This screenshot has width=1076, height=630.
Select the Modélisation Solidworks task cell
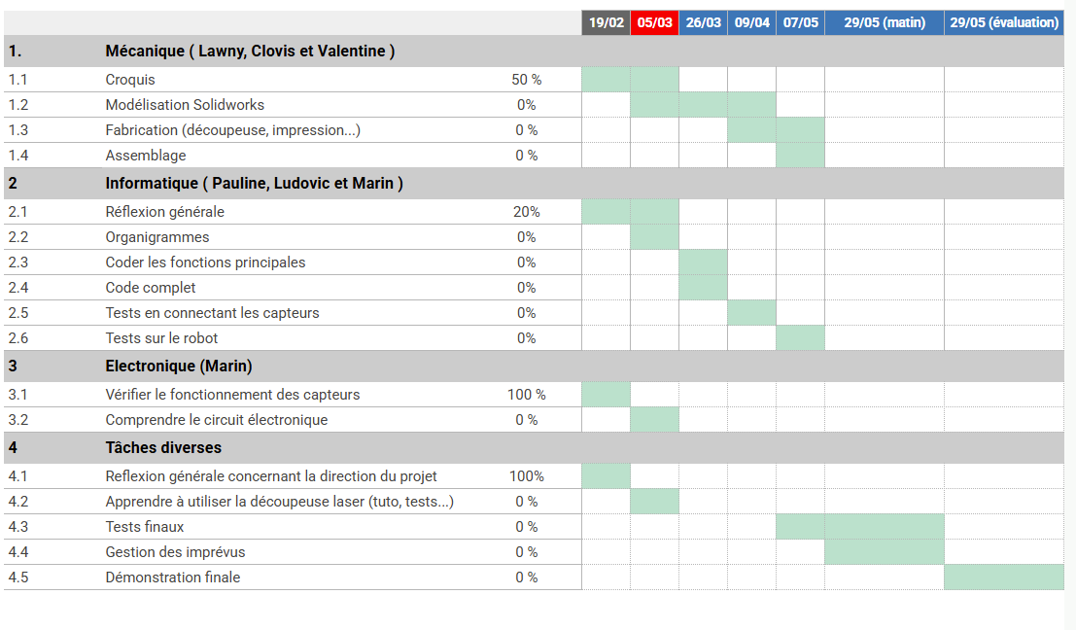(x=185, y=105)
